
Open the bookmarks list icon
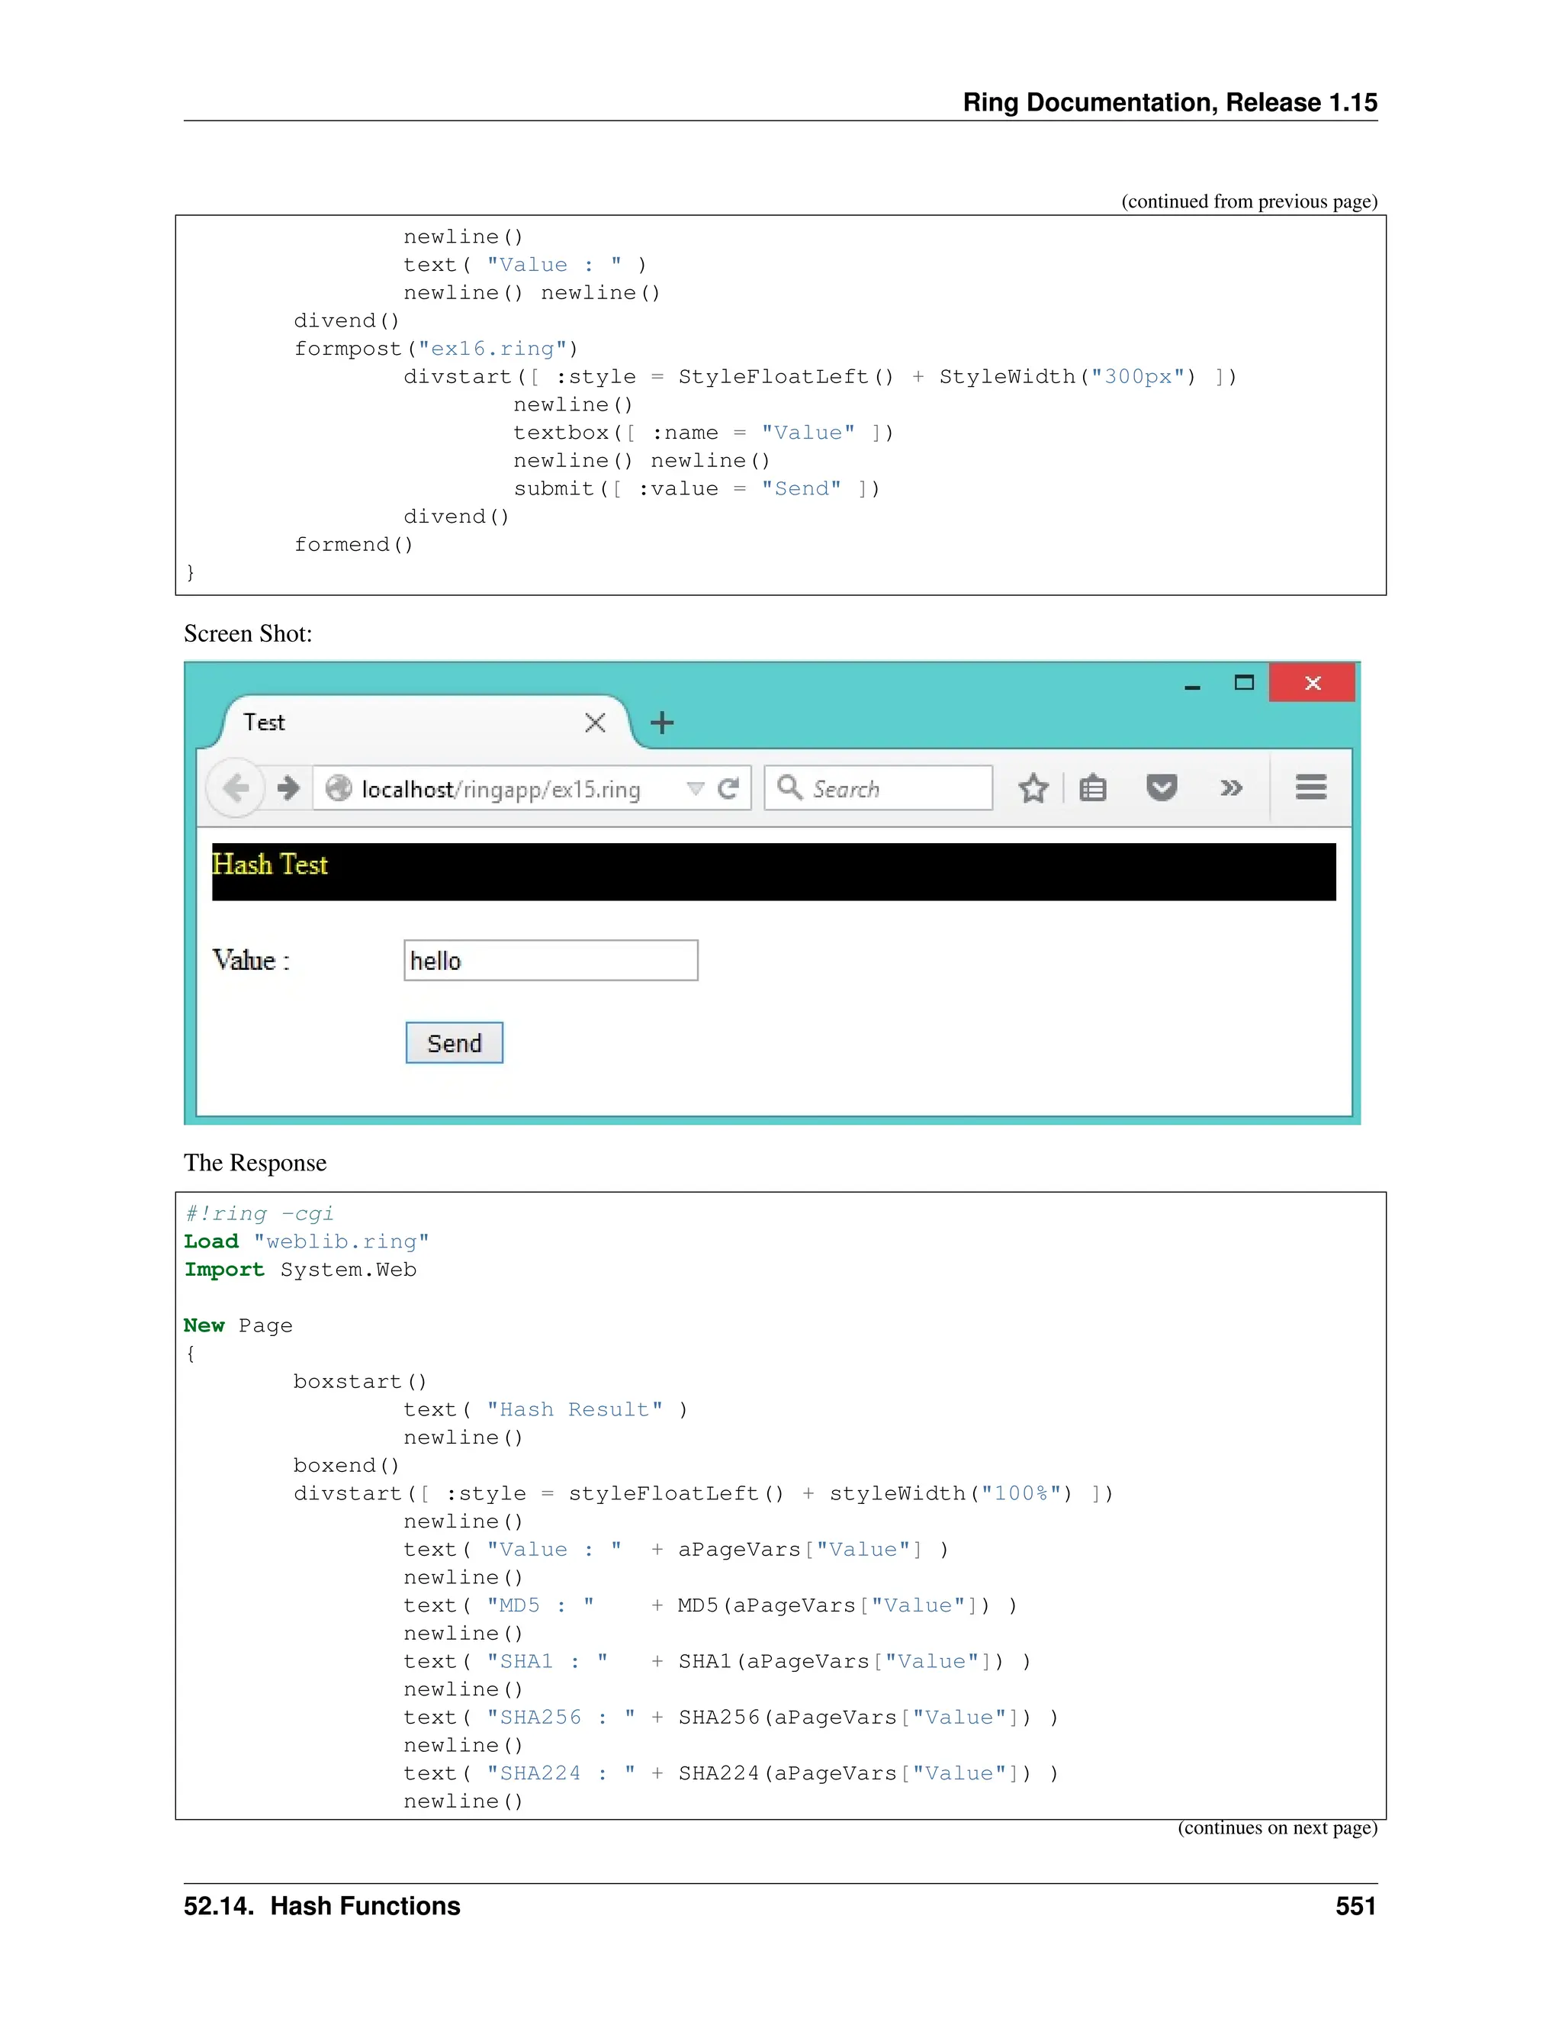(x=1093, y=789)
